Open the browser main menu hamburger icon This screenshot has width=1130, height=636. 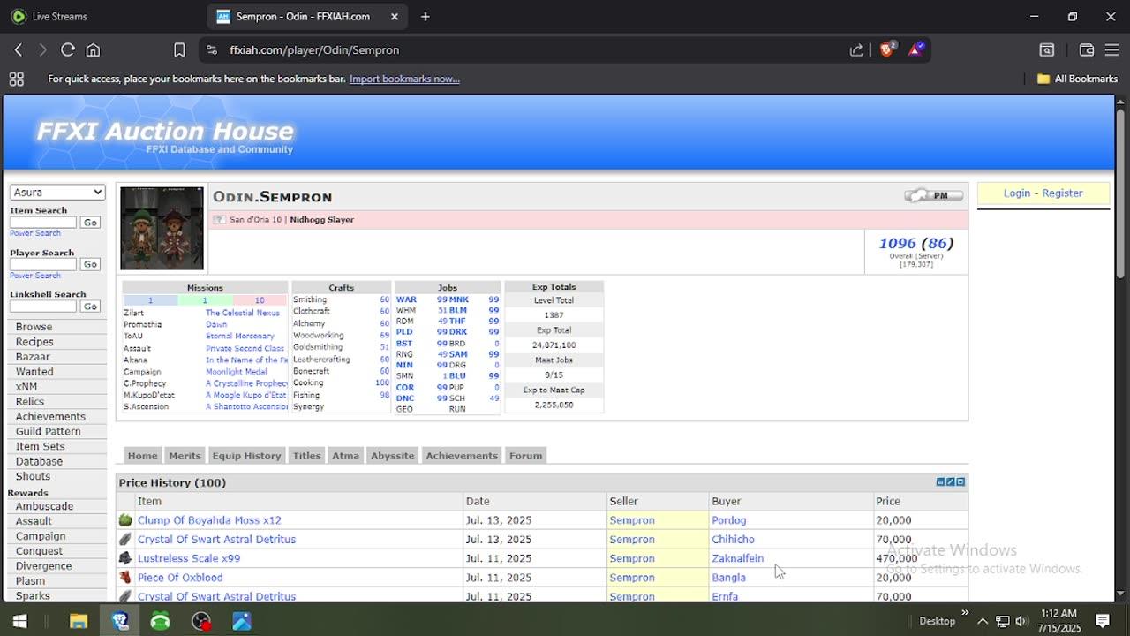(1111, 50)
